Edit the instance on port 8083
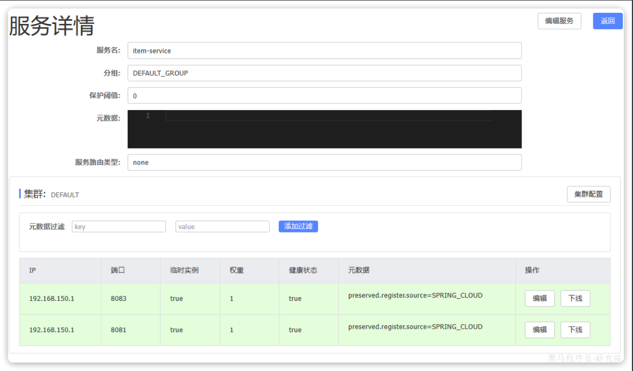The width and height of the screenshot is (633, 371). pos(539,299)
